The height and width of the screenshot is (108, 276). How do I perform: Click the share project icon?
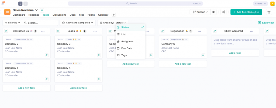point(223,12)
